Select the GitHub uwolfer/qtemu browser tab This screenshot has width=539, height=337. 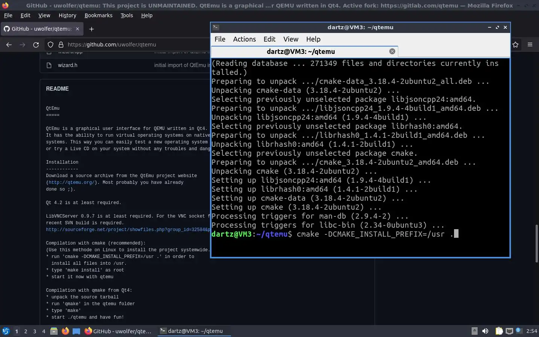(x=41, y=29)
